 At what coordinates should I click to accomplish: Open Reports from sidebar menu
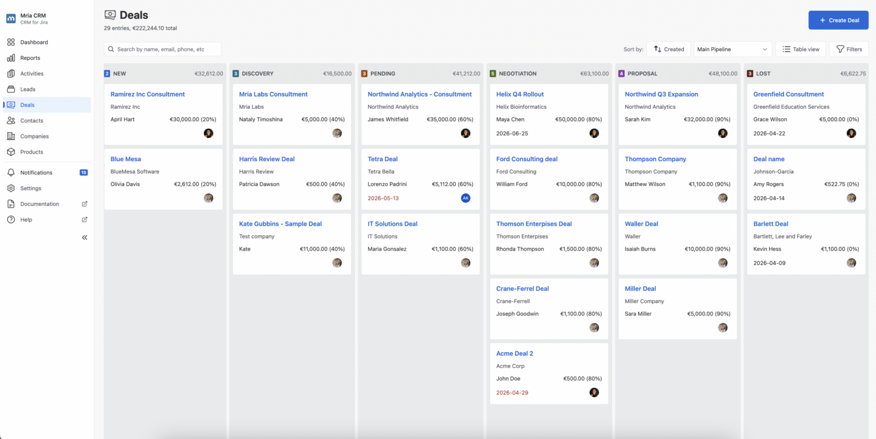click(47, 58)
